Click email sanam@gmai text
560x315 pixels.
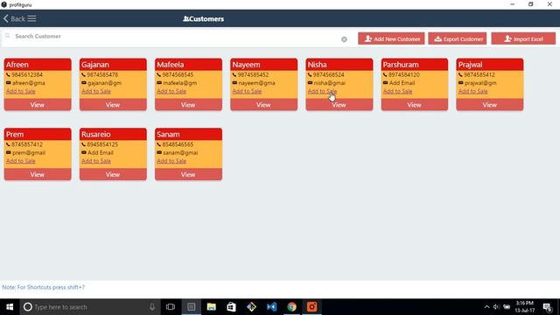coord(180,152)
